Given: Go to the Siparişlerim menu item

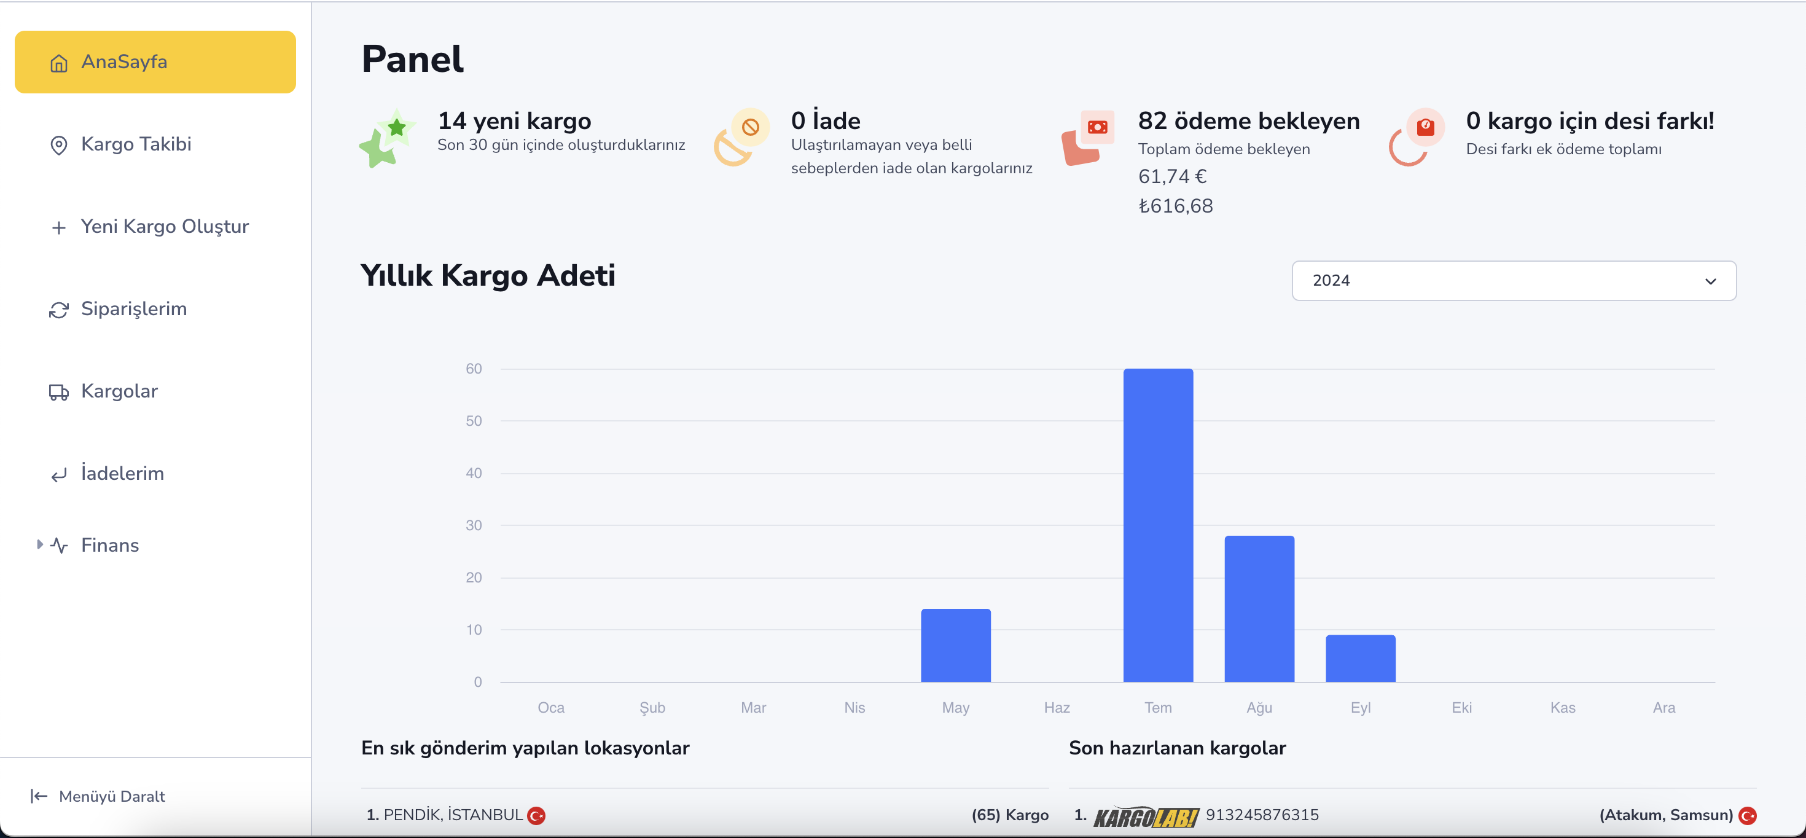Looking at the screenshot, I should pyautogui.click(x=133, y=309).
